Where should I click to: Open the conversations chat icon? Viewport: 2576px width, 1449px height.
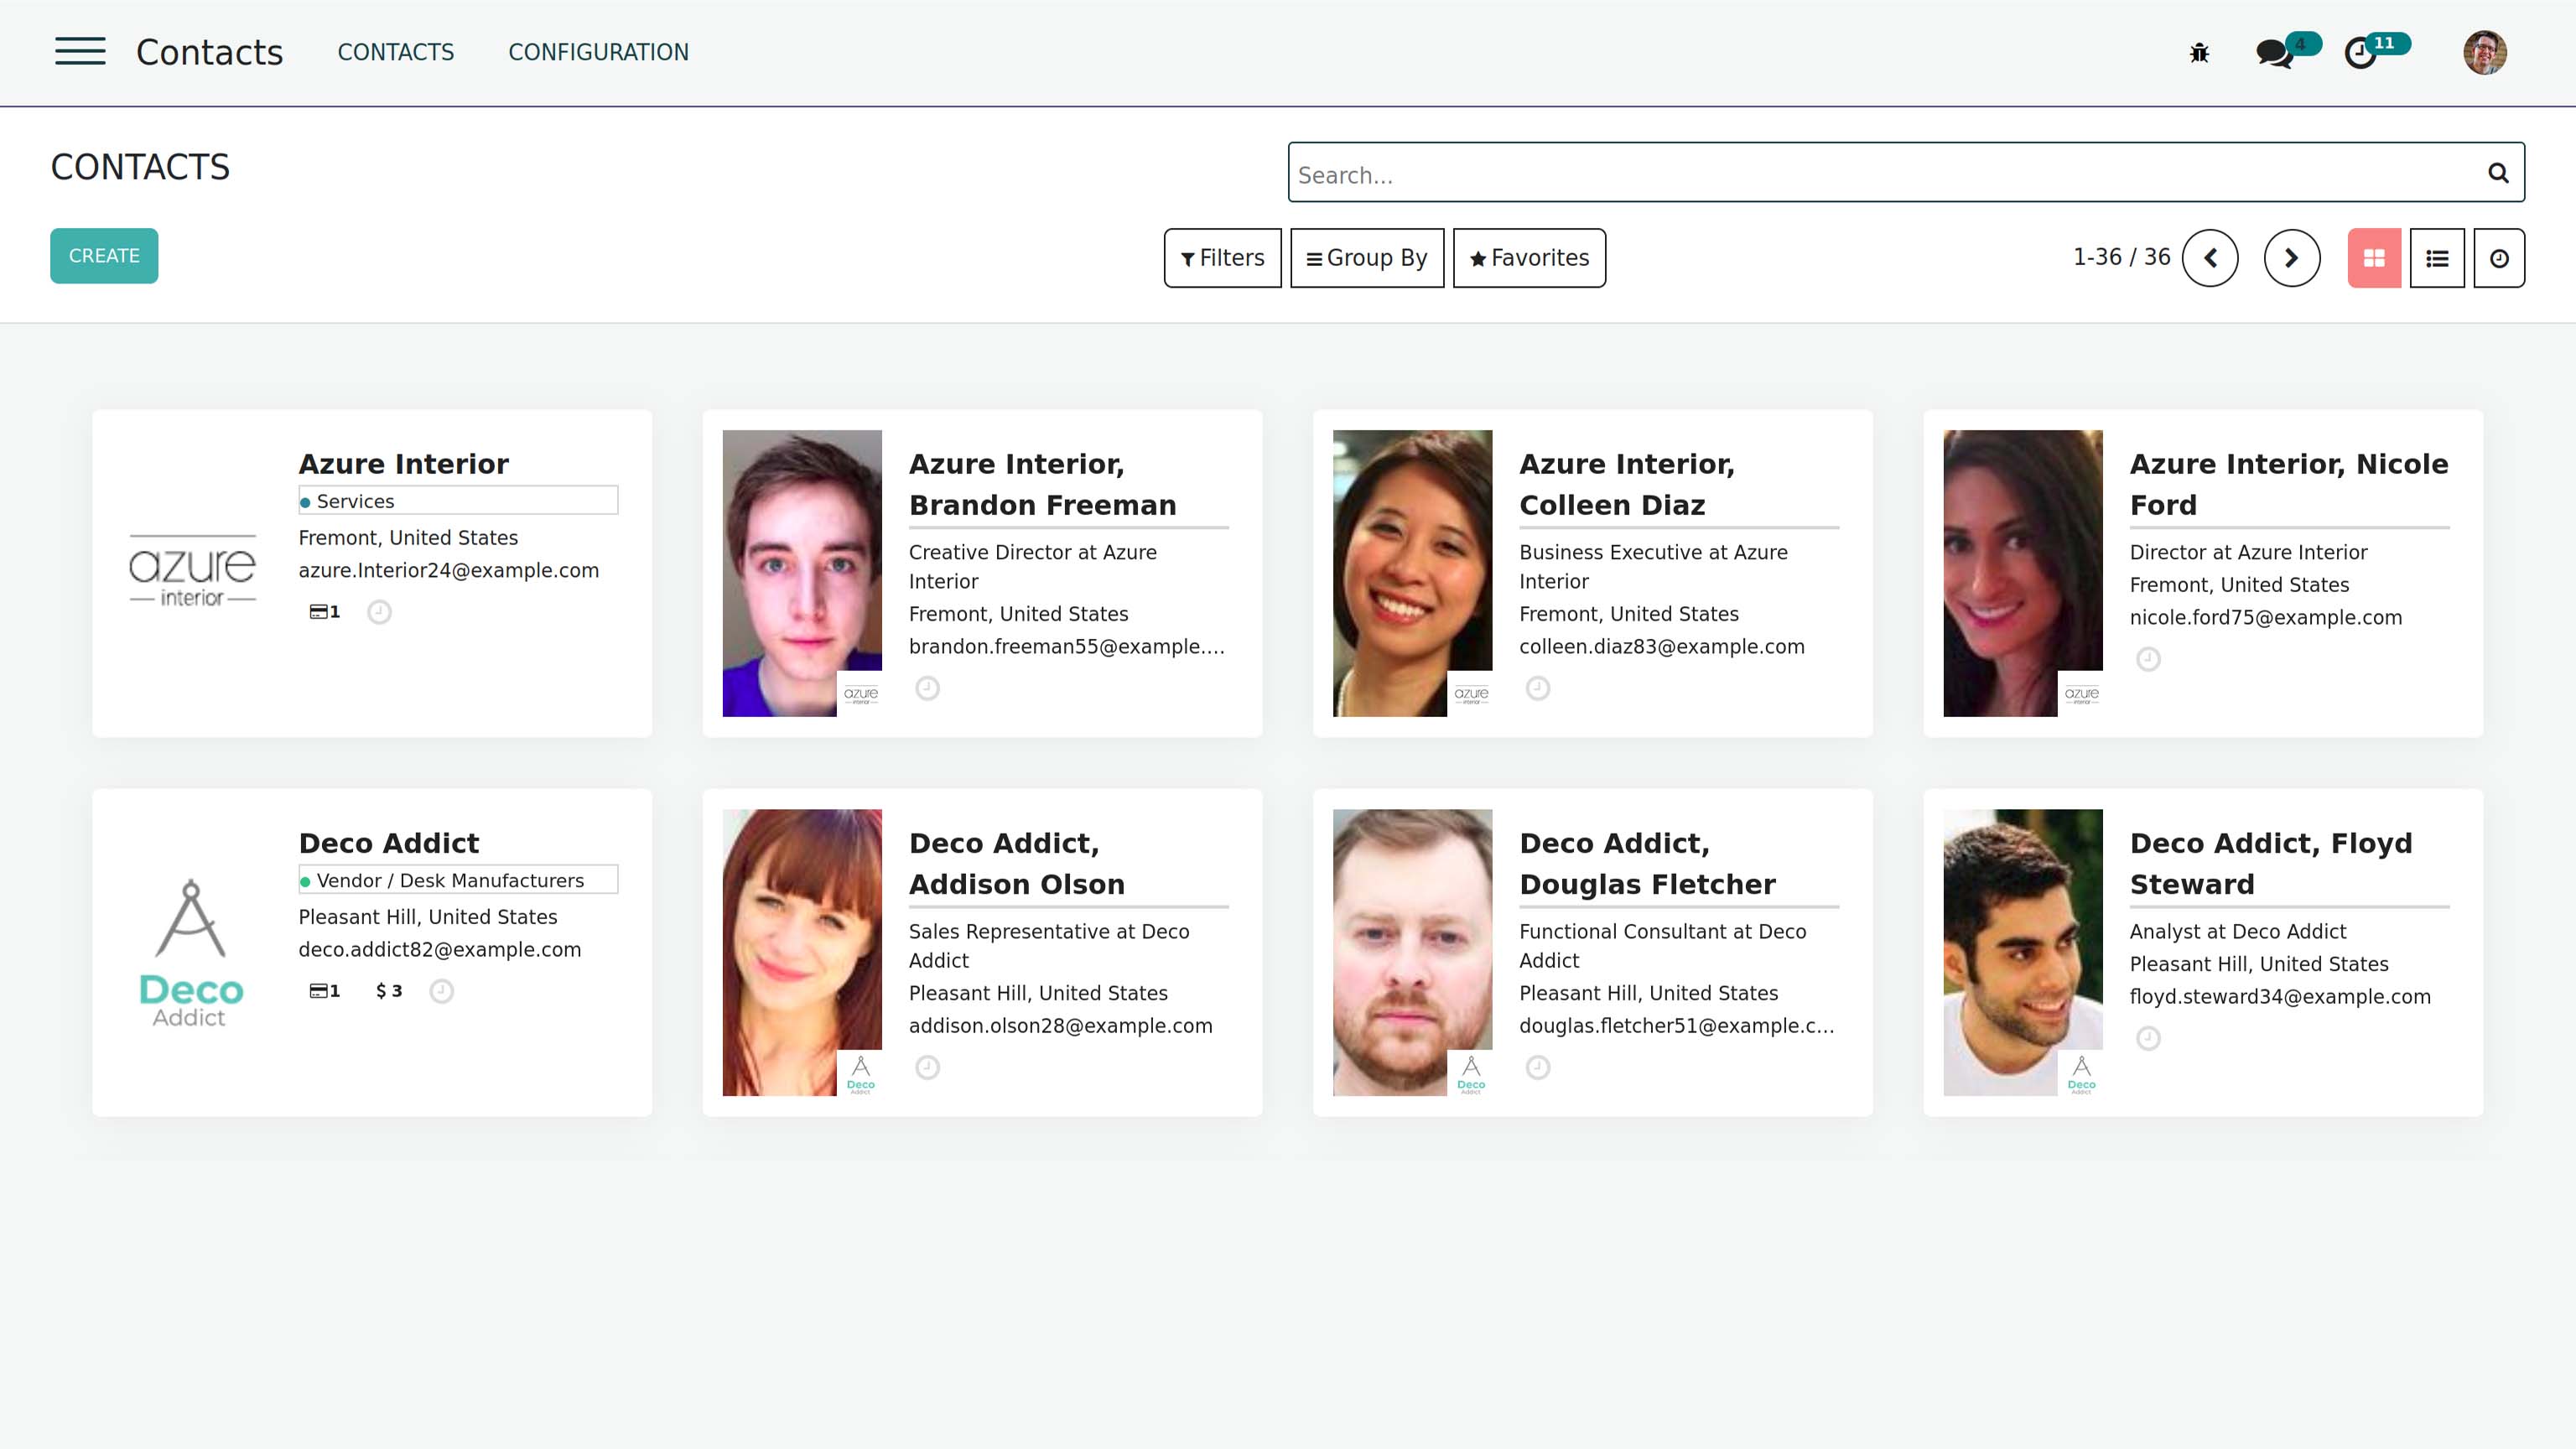tap(2274, 53)
